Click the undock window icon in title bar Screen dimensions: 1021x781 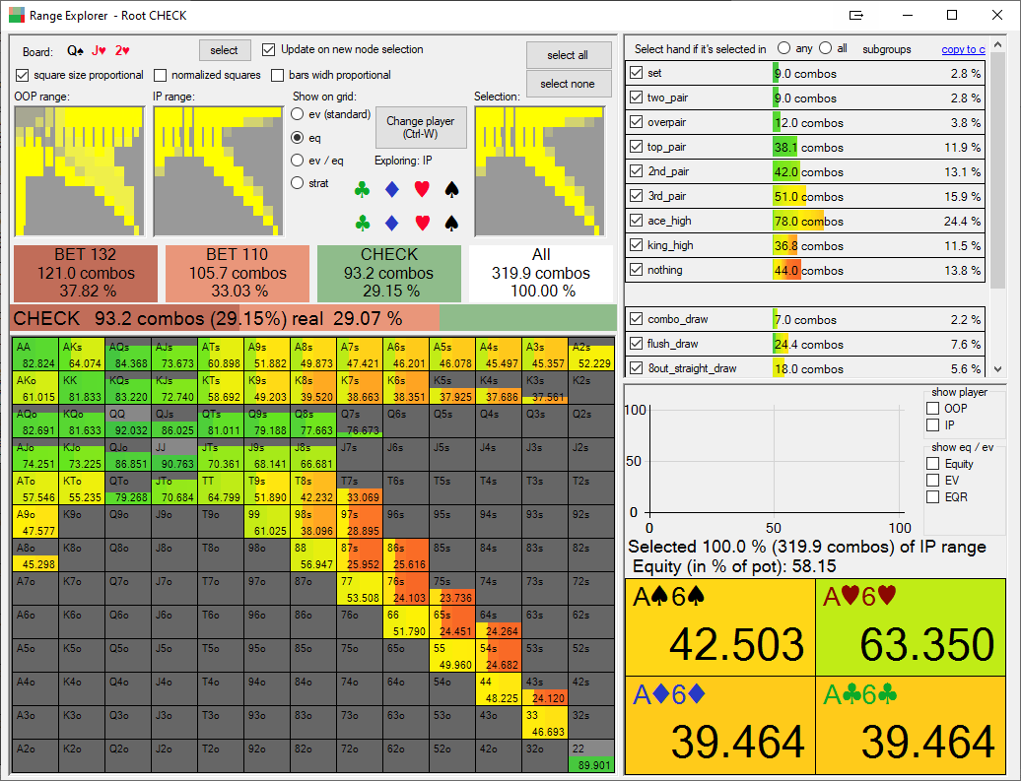click(856, 15)
